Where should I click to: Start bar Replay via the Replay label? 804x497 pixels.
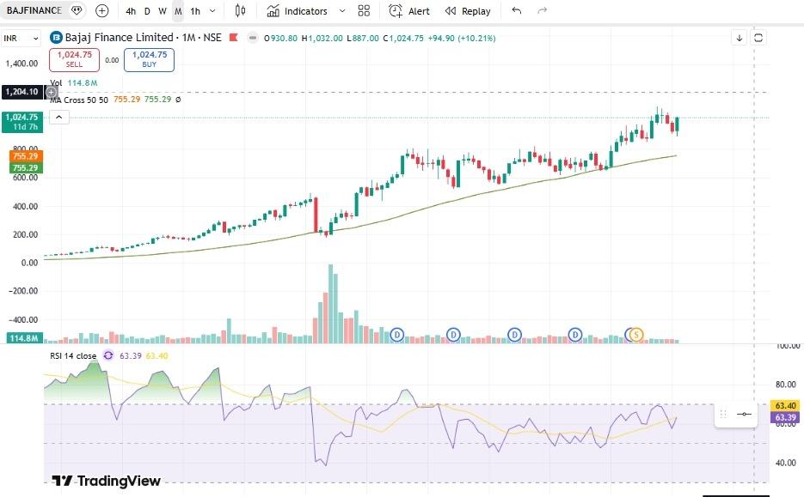pos(476,11)
